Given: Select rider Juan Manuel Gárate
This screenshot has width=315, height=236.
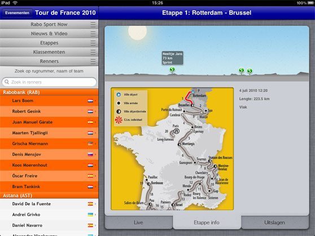Looking at the screenshot, I should tap(49, 122).
